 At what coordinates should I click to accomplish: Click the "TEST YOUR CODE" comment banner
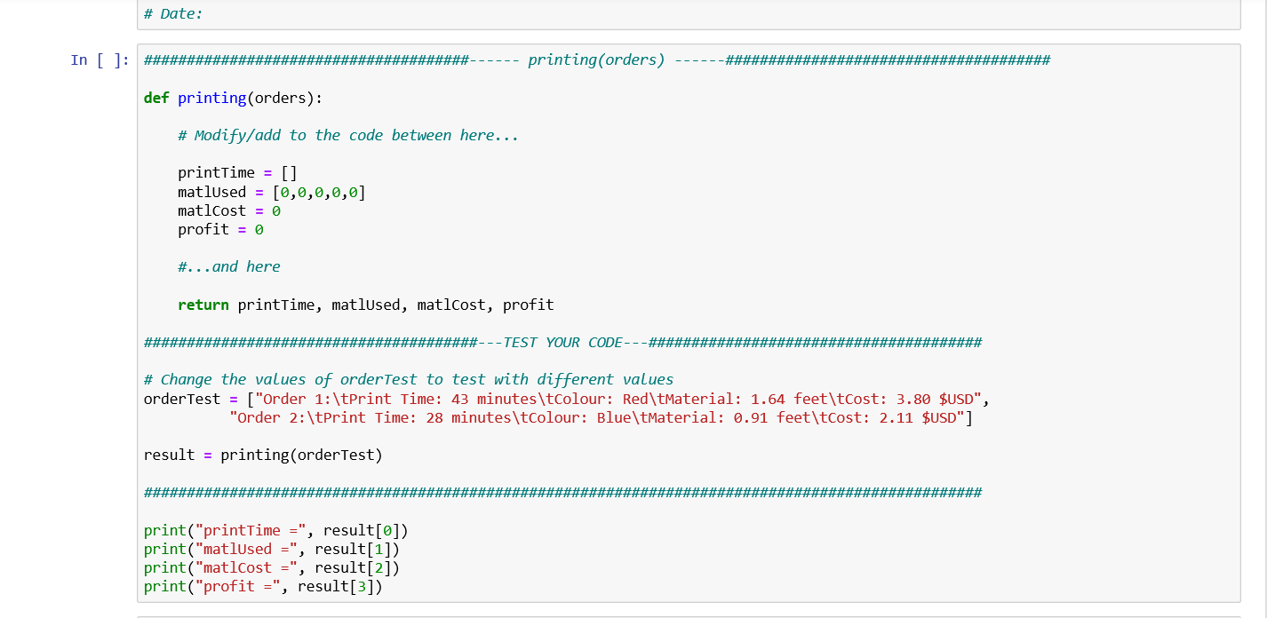coord(563,343)
